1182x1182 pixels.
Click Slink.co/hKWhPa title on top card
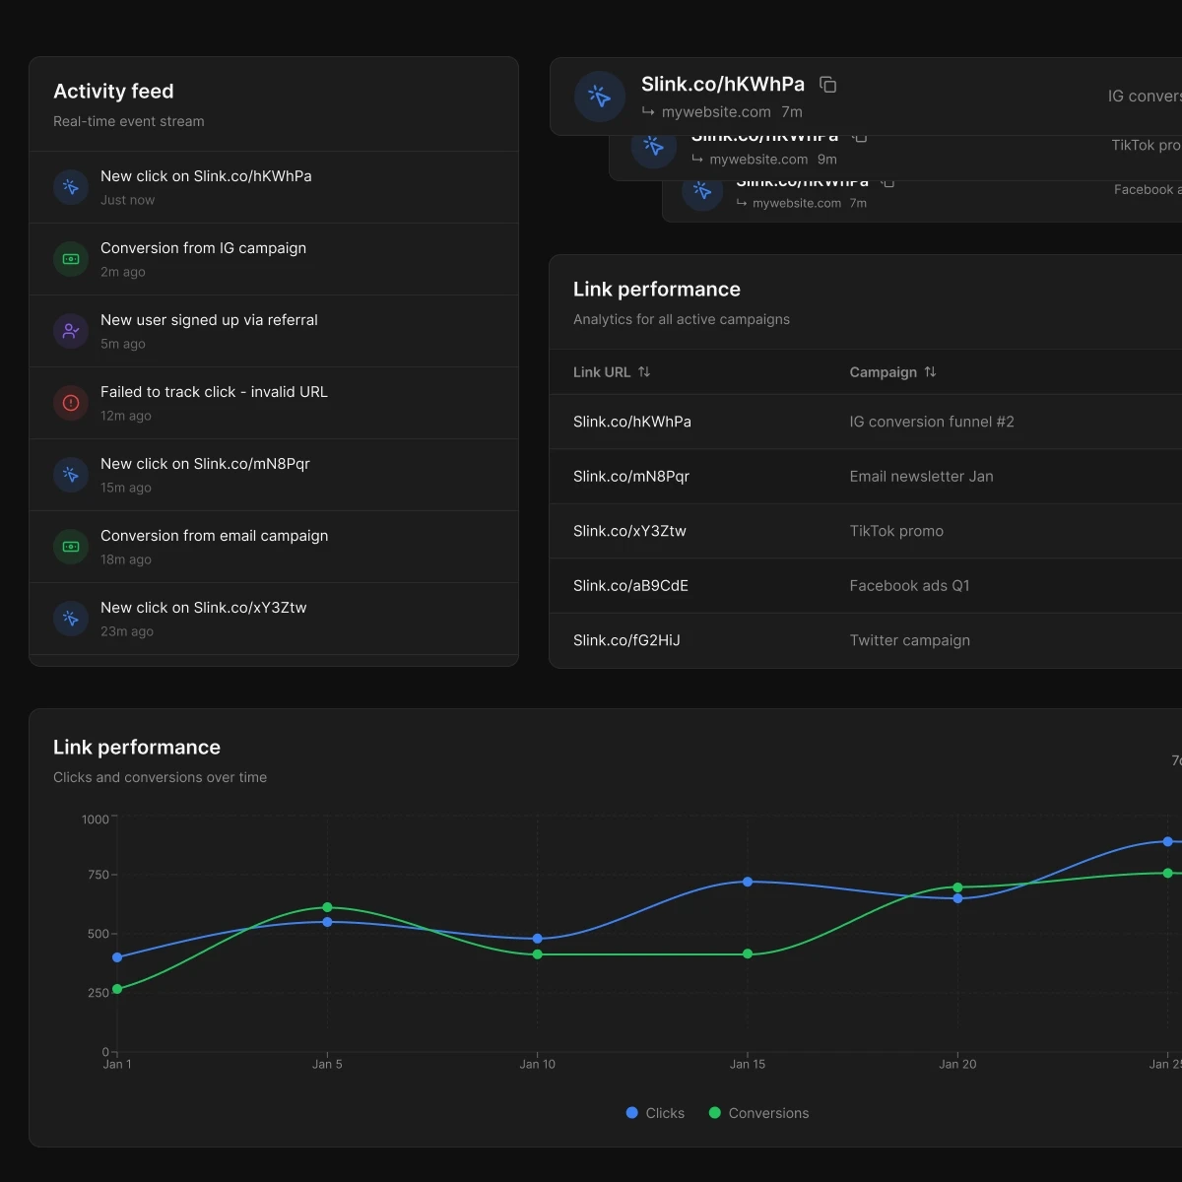(x=723, y=85)
